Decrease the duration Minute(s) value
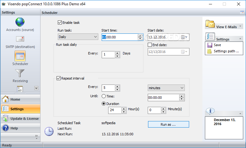 (x=163, y=112)
